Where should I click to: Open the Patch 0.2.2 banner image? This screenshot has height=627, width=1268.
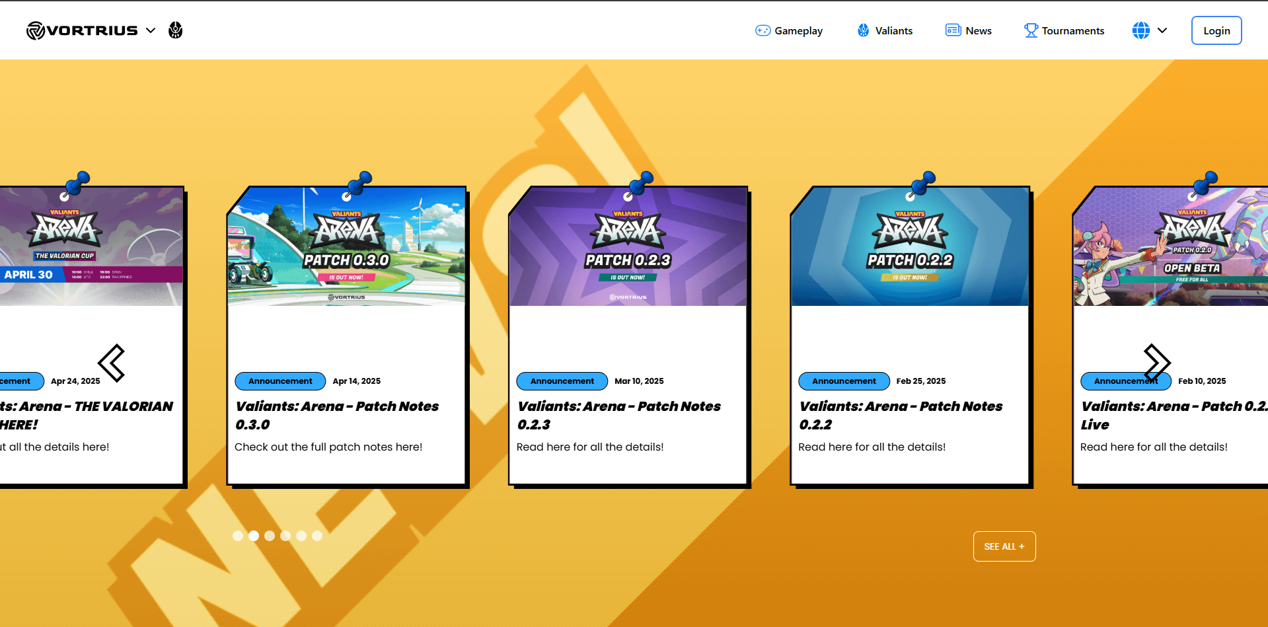pos(910,246)
